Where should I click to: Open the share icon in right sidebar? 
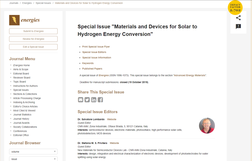click(x=238, y=18)
